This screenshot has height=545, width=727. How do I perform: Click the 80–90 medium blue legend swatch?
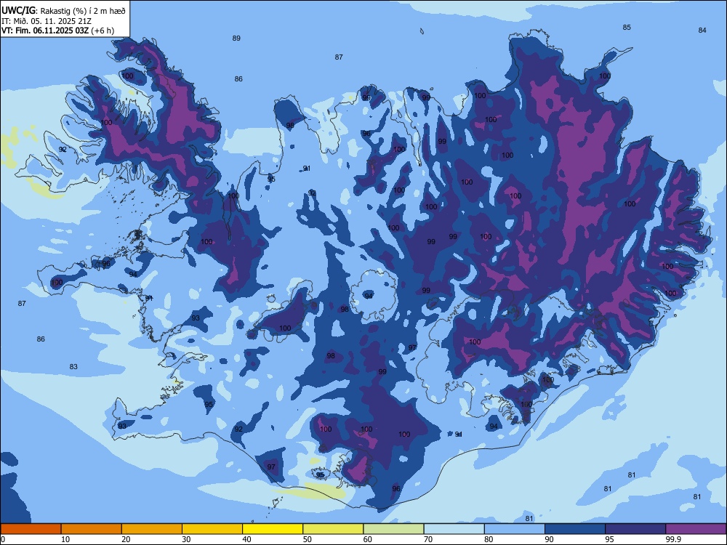(515, 529)
